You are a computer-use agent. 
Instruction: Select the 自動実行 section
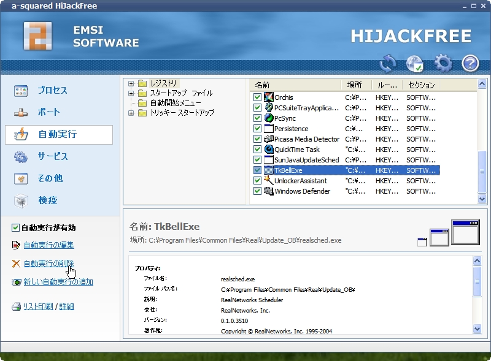coord(59,134)
